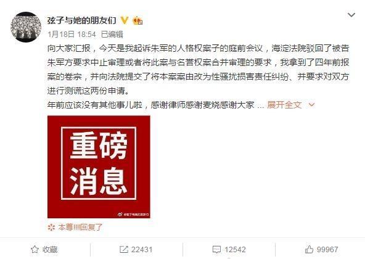Click the flower icon before 本尊!!!回复了
Screen dimensions: 365x259
(x=51, y=227)
